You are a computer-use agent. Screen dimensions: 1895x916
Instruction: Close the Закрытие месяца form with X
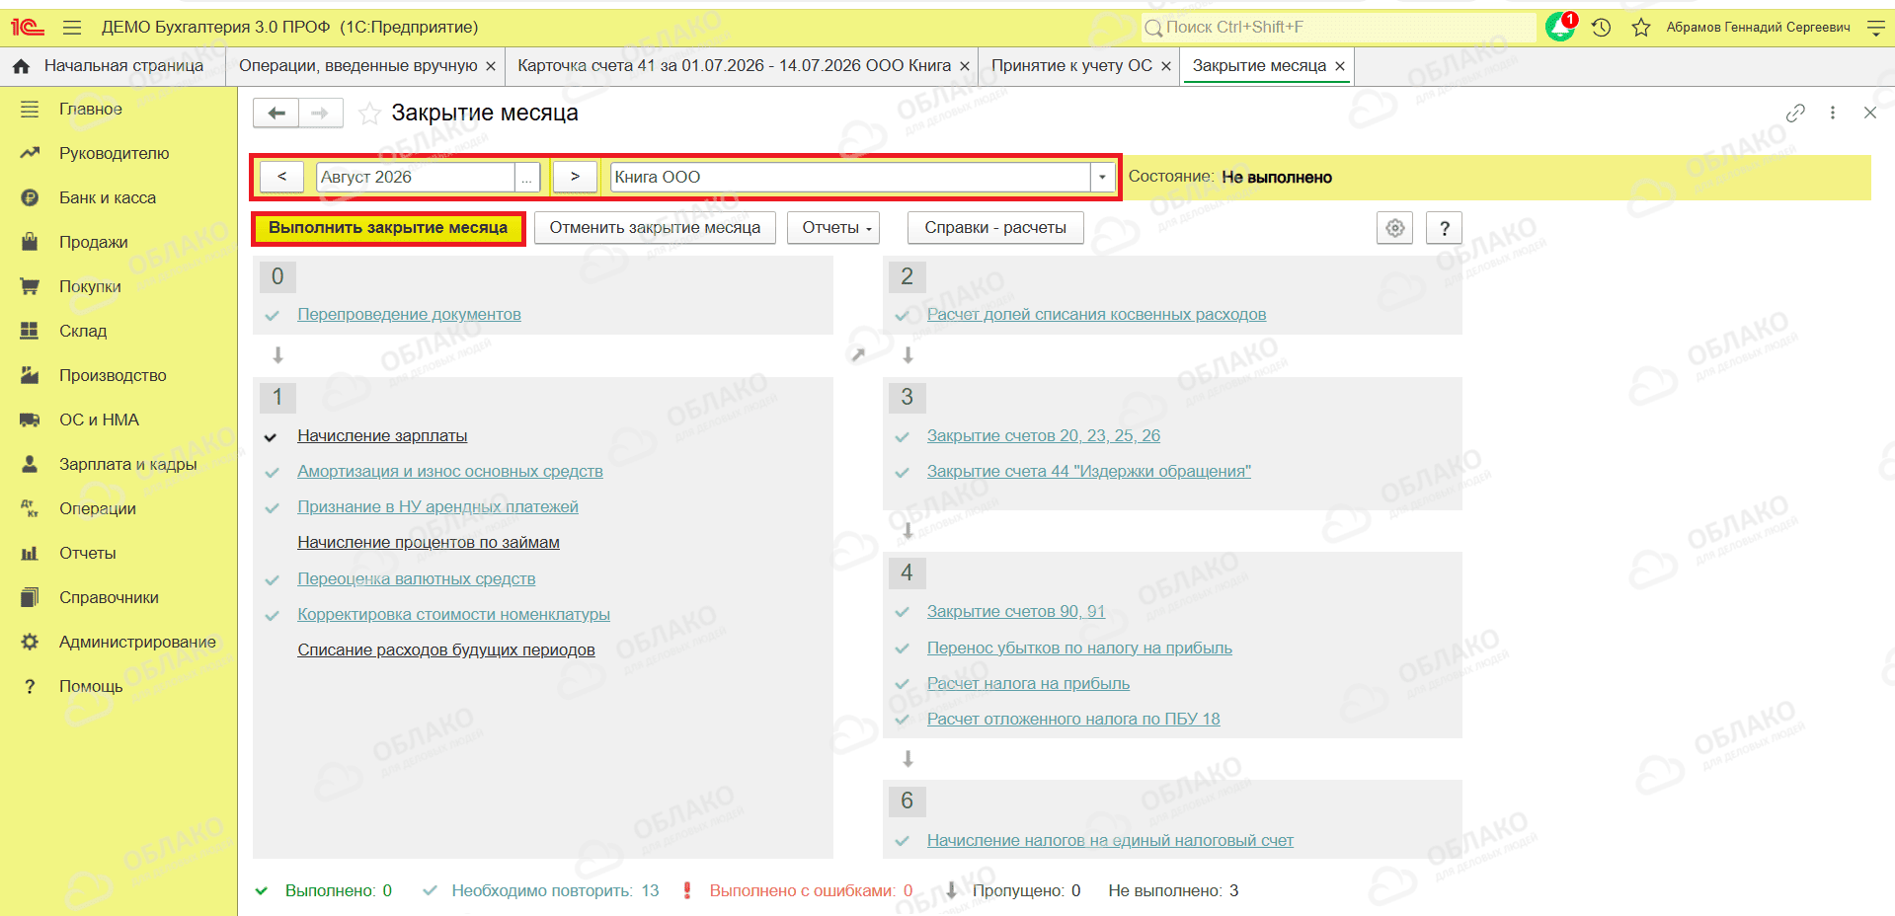pos(1870,113)
